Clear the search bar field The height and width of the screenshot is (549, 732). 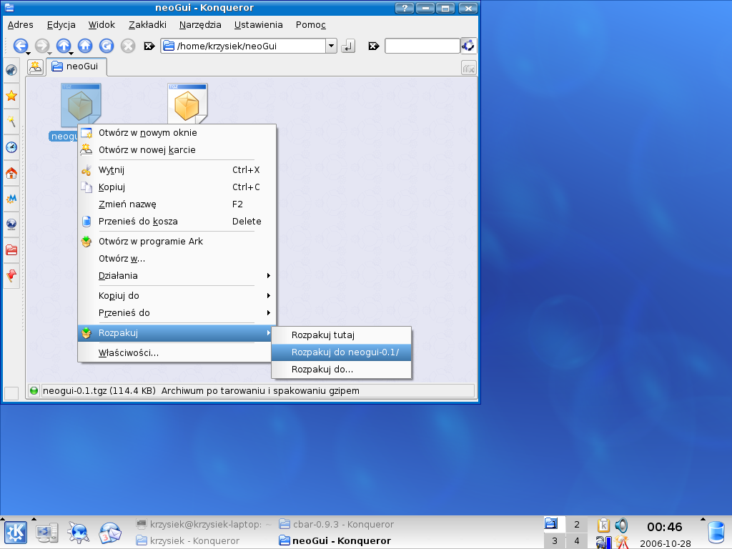coord(373,46)
